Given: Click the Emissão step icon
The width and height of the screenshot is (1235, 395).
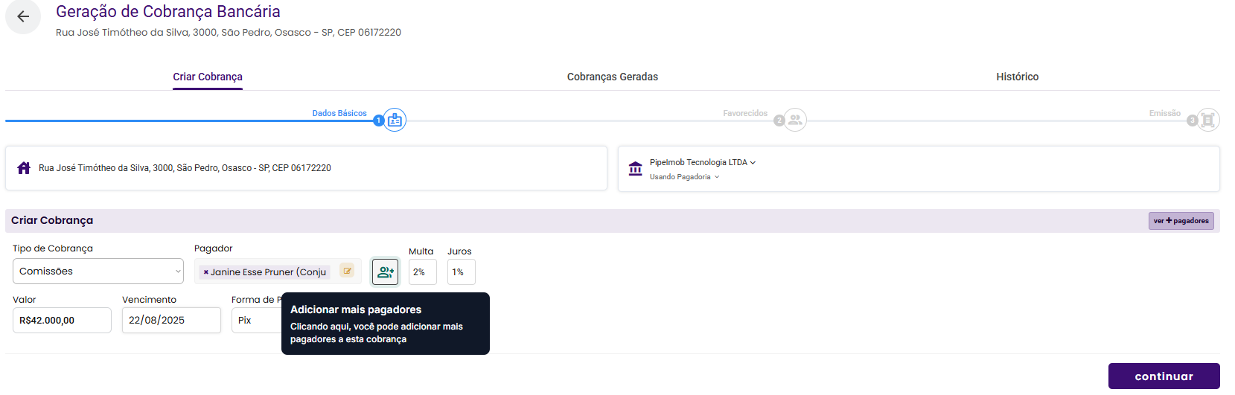Looking at the screenshot, I should (x=1208, y=120).
